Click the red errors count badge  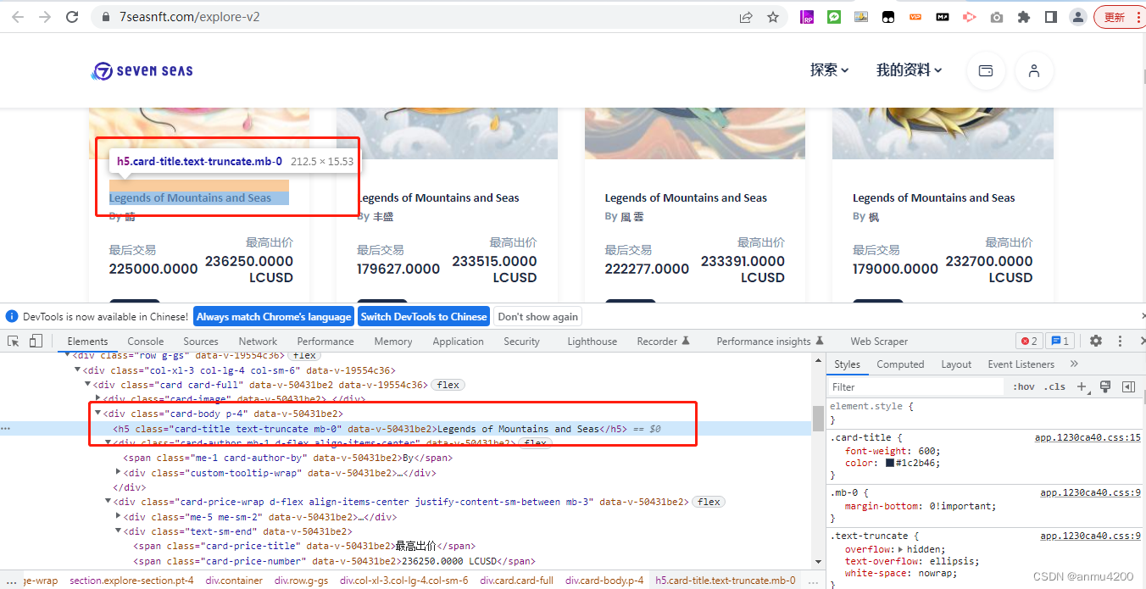click(x=1029, y=341)
